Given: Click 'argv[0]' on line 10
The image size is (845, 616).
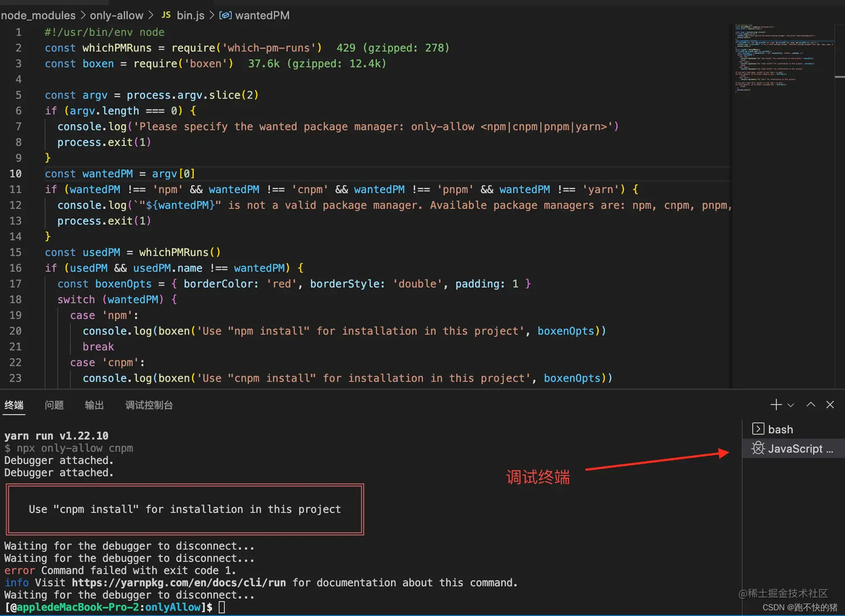Looking at the screenshot, I should pos(173,174).
